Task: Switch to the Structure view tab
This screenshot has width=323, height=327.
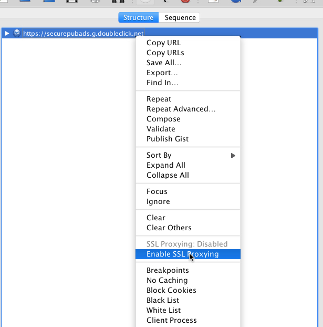Action: pyautogui.click(x=138, y=17)
